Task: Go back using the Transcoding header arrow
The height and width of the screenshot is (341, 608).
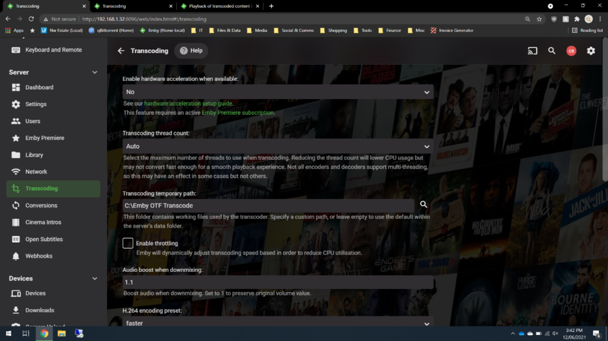Action: (121, 51)
